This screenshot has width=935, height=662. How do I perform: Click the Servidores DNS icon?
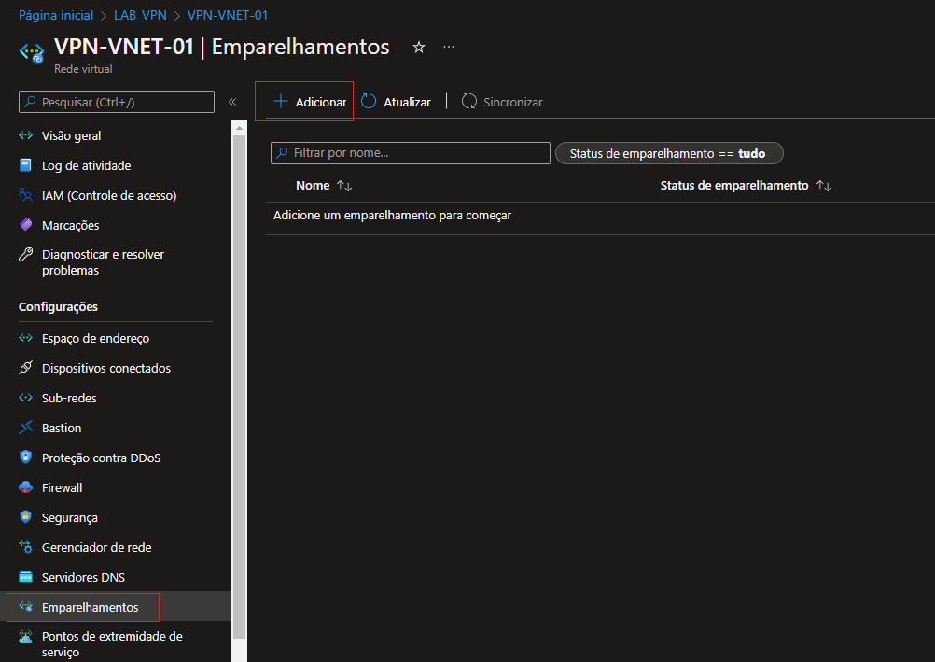point(25,577)
